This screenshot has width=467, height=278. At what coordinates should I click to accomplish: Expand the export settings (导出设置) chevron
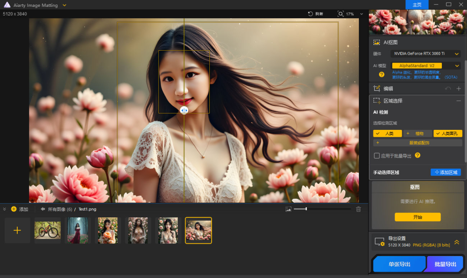click(457, 242)
